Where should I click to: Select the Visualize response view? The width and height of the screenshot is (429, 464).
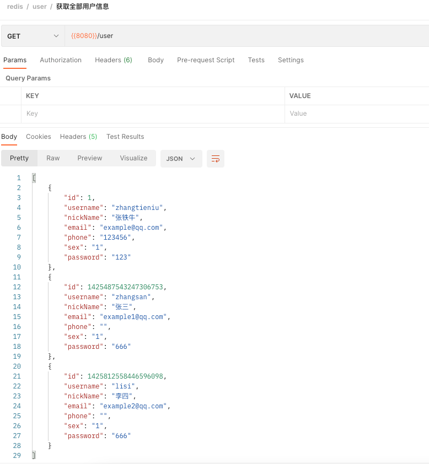pos(133,158)
